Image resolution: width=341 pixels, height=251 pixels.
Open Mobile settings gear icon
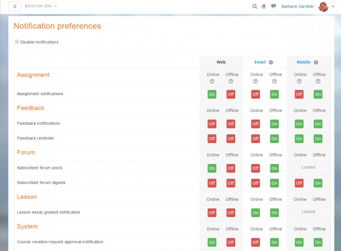pos(316,62)
